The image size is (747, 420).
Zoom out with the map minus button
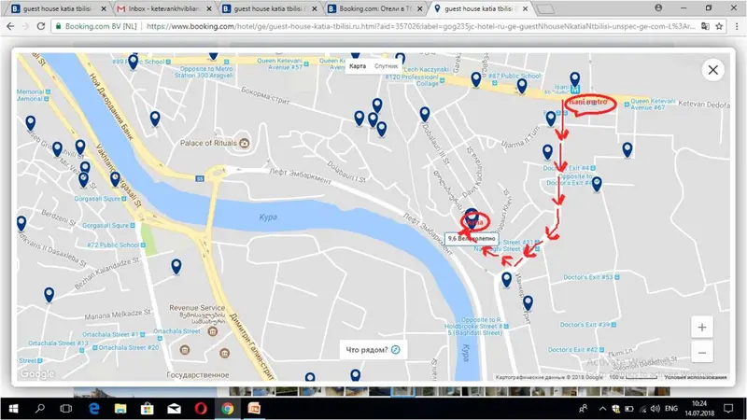coord(702,353)
